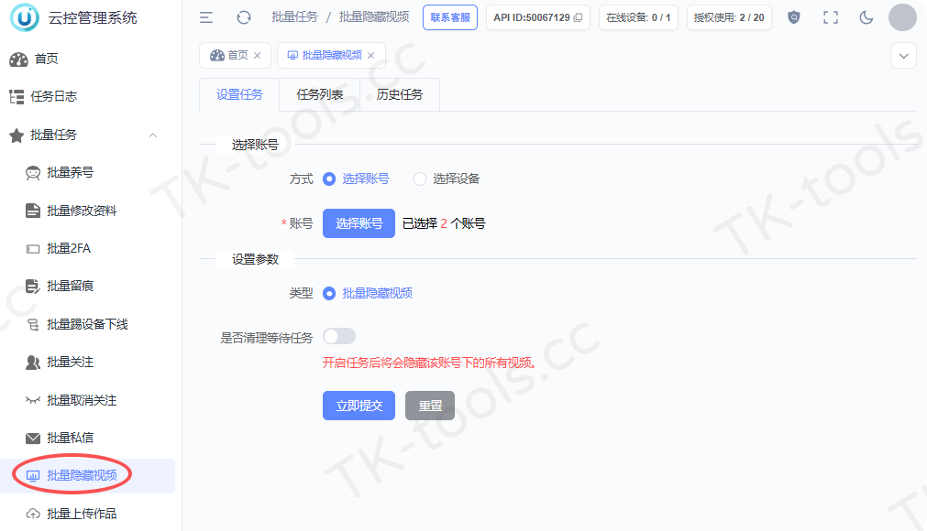The image size is (927, 531).
Task: Enter fullscreen mode via fullscreen icon
Action: [831, 17]
